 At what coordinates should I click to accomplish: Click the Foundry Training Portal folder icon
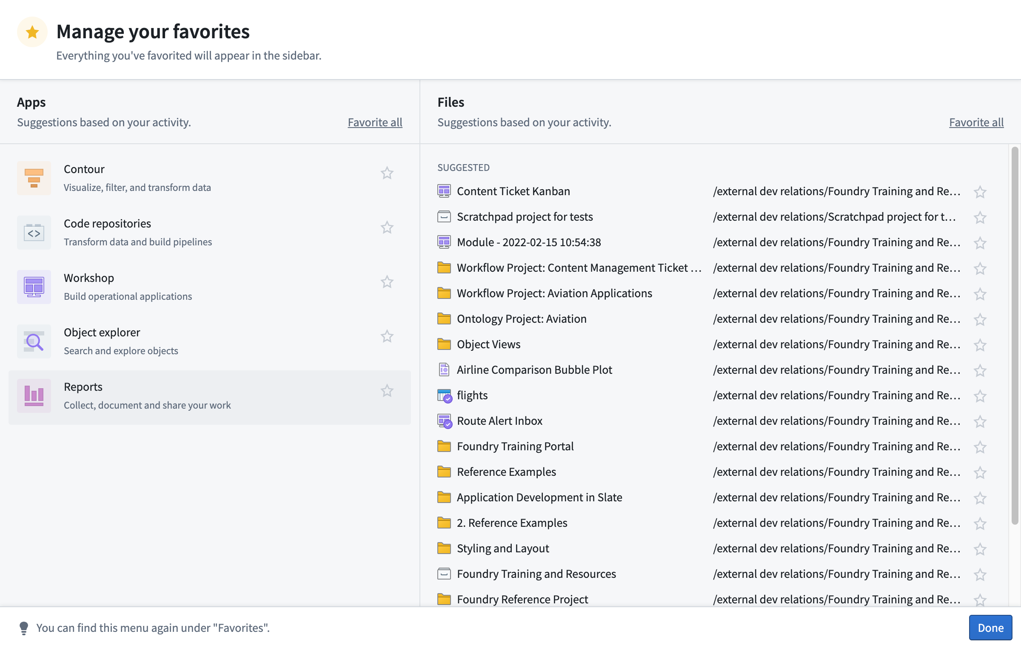pos(444,446)
